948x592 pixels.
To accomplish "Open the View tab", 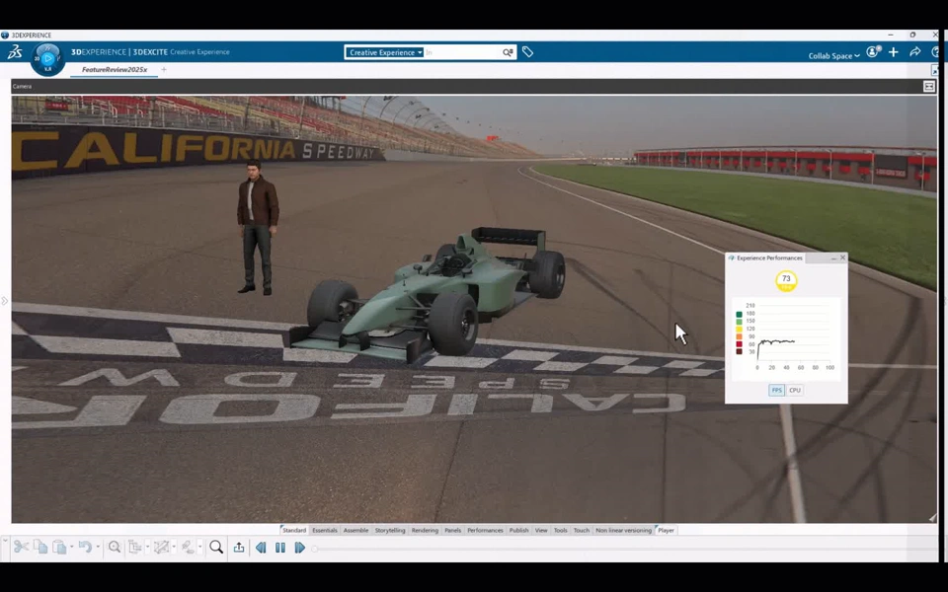I will click(541, 531).
